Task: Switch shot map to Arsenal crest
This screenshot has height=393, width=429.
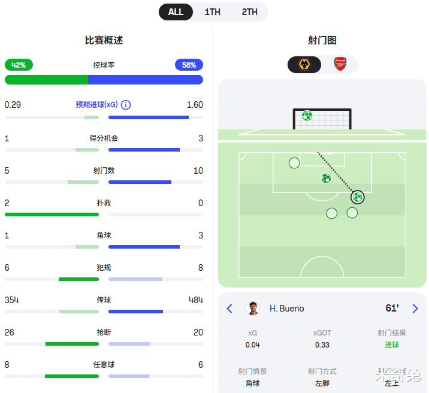Action: [340, 65]
